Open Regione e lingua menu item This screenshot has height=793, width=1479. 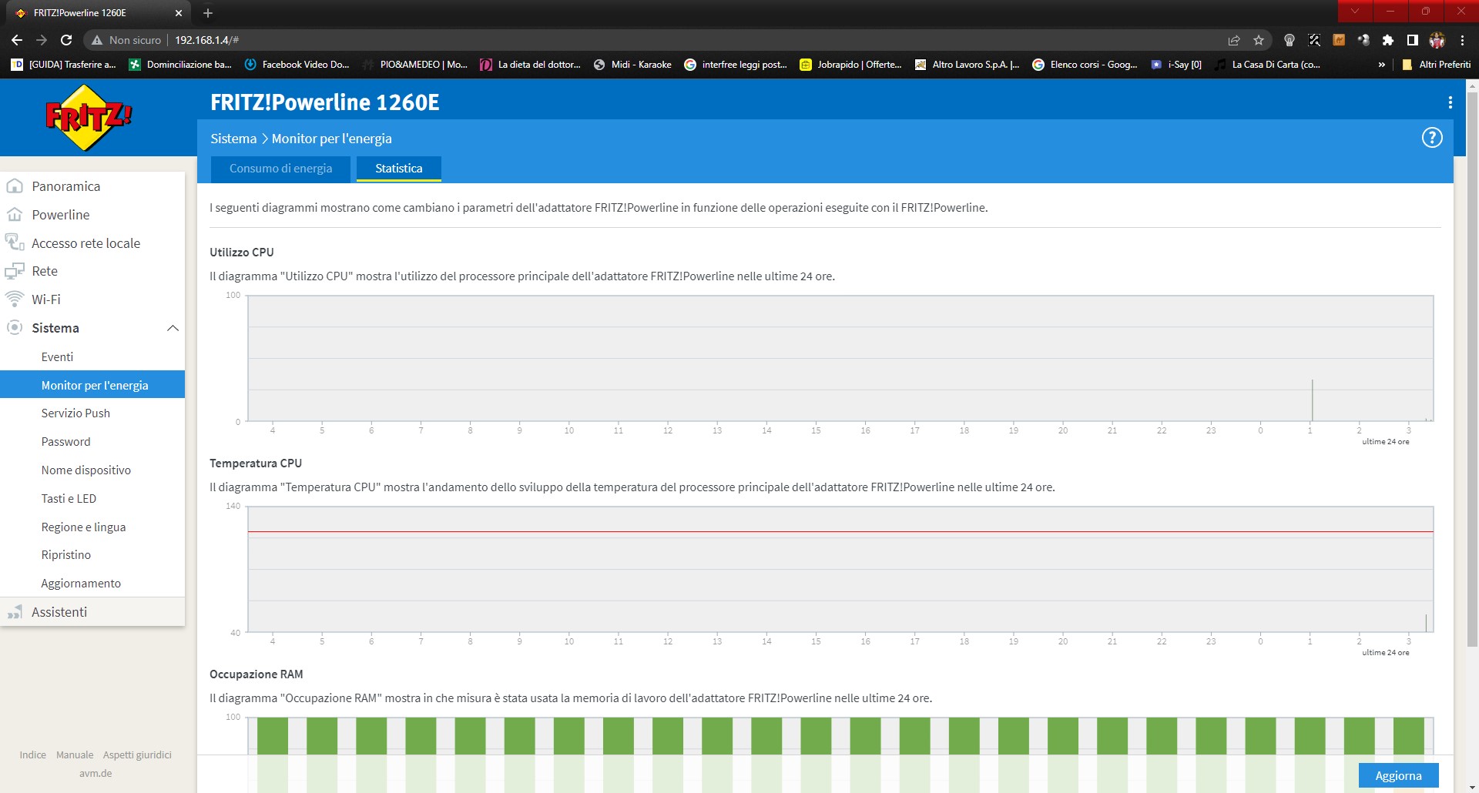click(x=83, y=527)
